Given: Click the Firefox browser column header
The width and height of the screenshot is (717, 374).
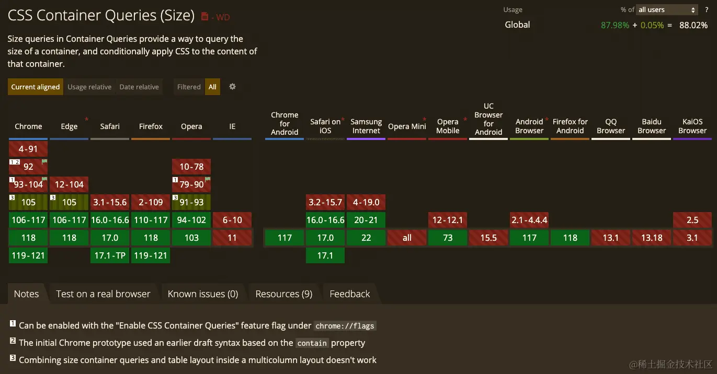Looking at the screenshot, I should pyautogui.click(x=151, y=126).
